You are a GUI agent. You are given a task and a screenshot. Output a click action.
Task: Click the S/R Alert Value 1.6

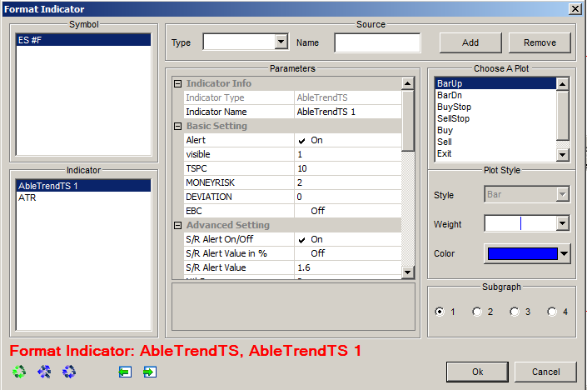(x=348, y=267)
